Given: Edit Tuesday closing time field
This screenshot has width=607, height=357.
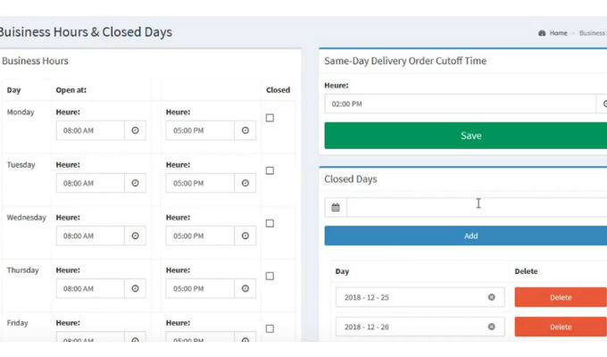Looking at the screenshot, I should (200, 183).
